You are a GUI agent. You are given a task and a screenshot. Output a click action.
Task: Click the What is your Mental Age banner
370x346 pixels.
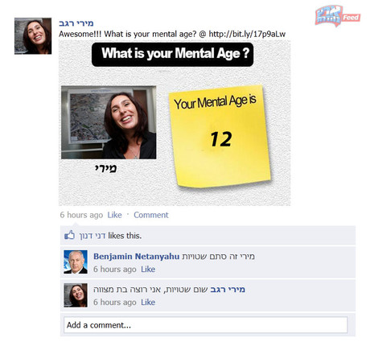click(x=172, y=55)
